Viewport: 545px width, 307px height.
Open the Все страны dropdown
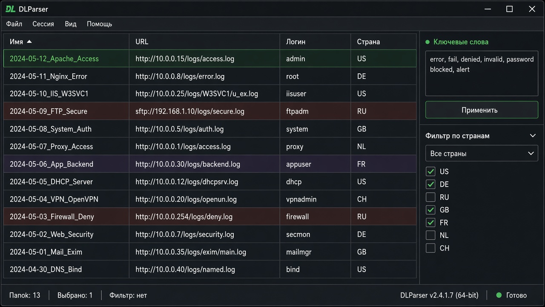pyautogui.click(x=482, y=153)
